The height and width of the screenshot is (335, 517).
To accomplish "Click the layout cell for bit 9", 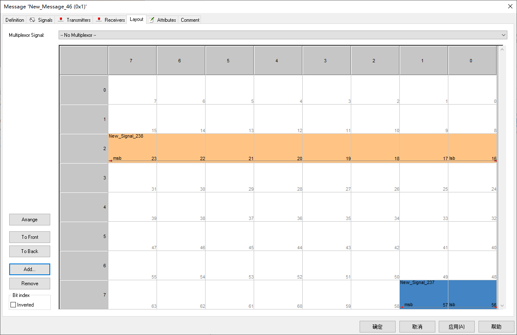I will 424,119.
